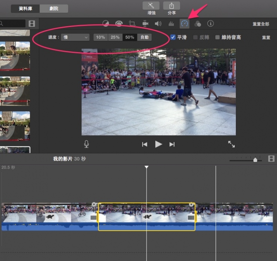This screenshot has width=277, height=261.
Task: Enter fullscreen playback with the expand arrows
Action: pos(232,144)
